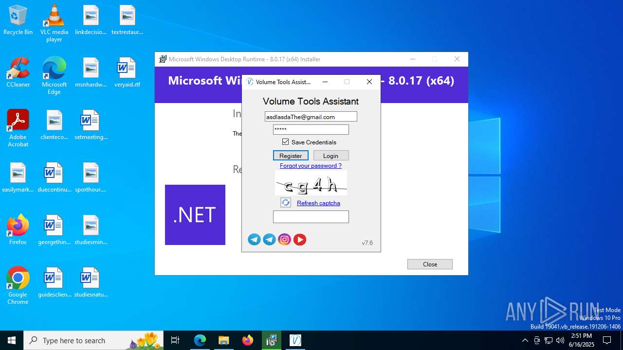Click the .NET logo in installer window
The width and height of the screenshot is (623, 350).
click(195, 215)
